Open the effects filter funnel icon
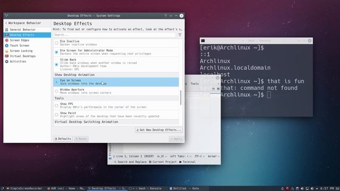The image size is (340, 191). (180, 34)
